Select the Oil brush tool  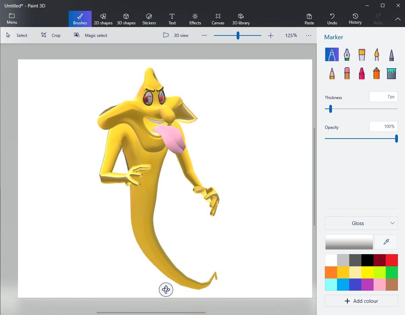pos(362,54)
